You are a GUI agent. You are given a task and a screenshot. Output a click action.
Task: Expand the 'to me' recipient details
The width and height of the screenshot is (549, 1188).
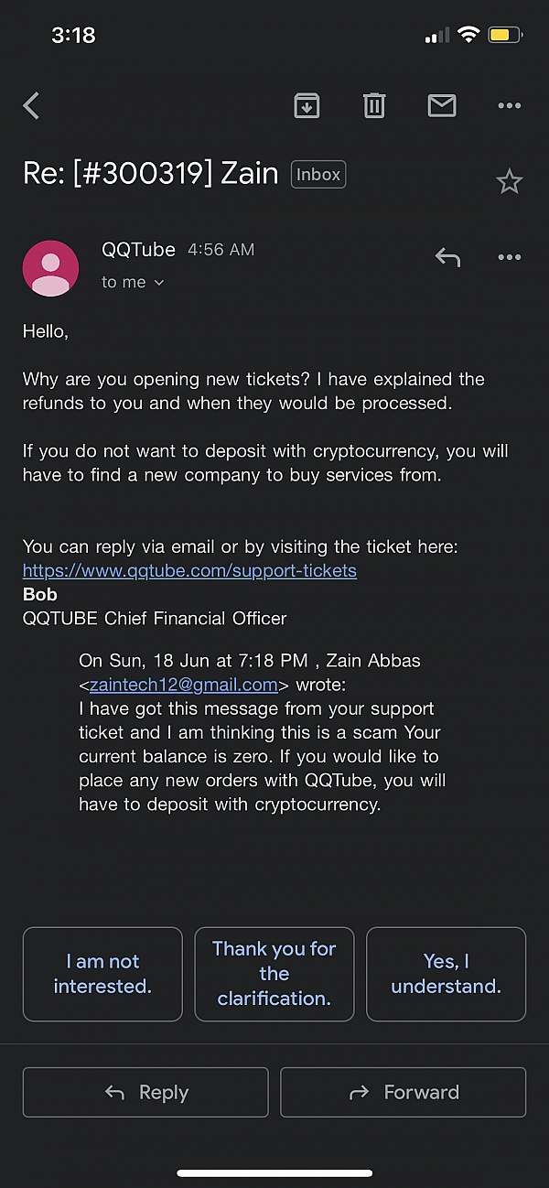pyautogui.click(x=133, y=283)
